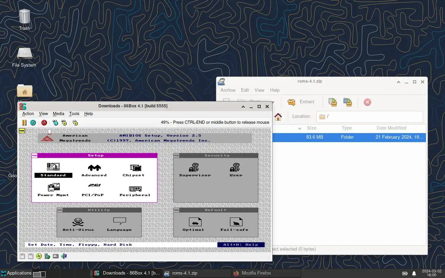Open the Help menu in 86Box

[x=89, y=114]
